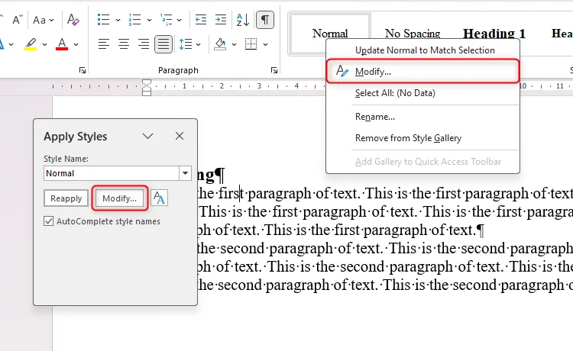The width and height of the screenshot is (573, 351).
Task: Clear all formatting icon
Action: pos(73,20)
